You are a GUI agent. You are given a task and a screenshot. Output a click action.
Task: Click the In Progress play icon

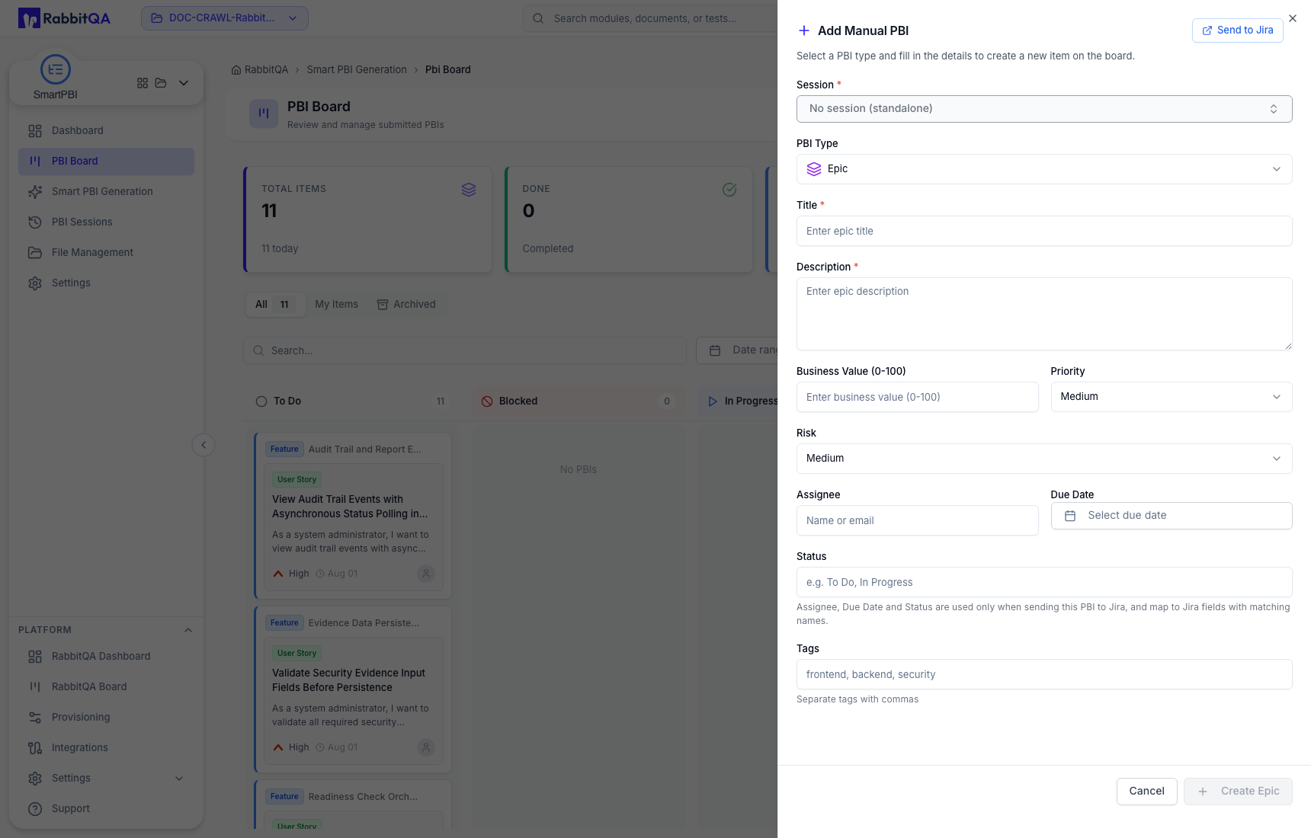(713, 401)
